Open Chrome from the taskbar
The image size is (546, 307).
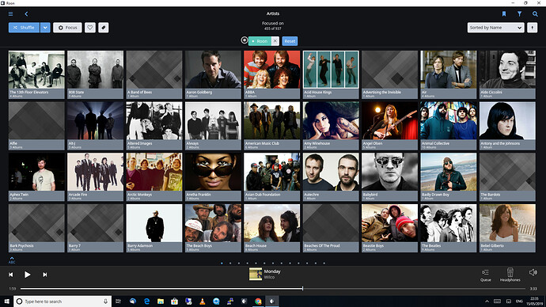tap(258, 301)
